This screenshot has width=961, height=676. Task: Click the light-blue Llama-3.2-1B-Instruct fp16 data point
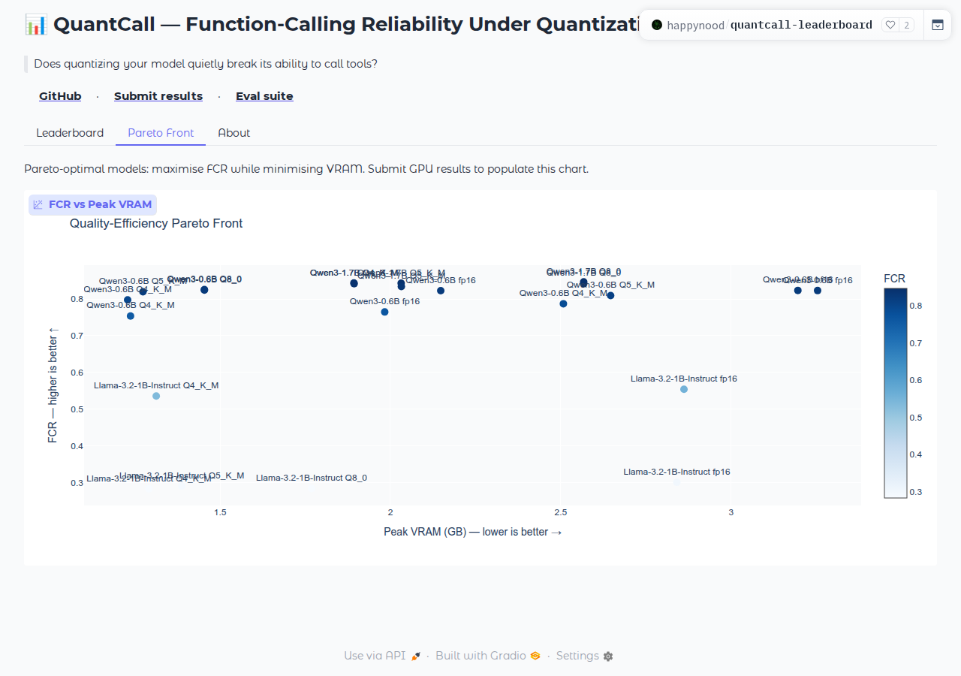click(x=684, y=389)
